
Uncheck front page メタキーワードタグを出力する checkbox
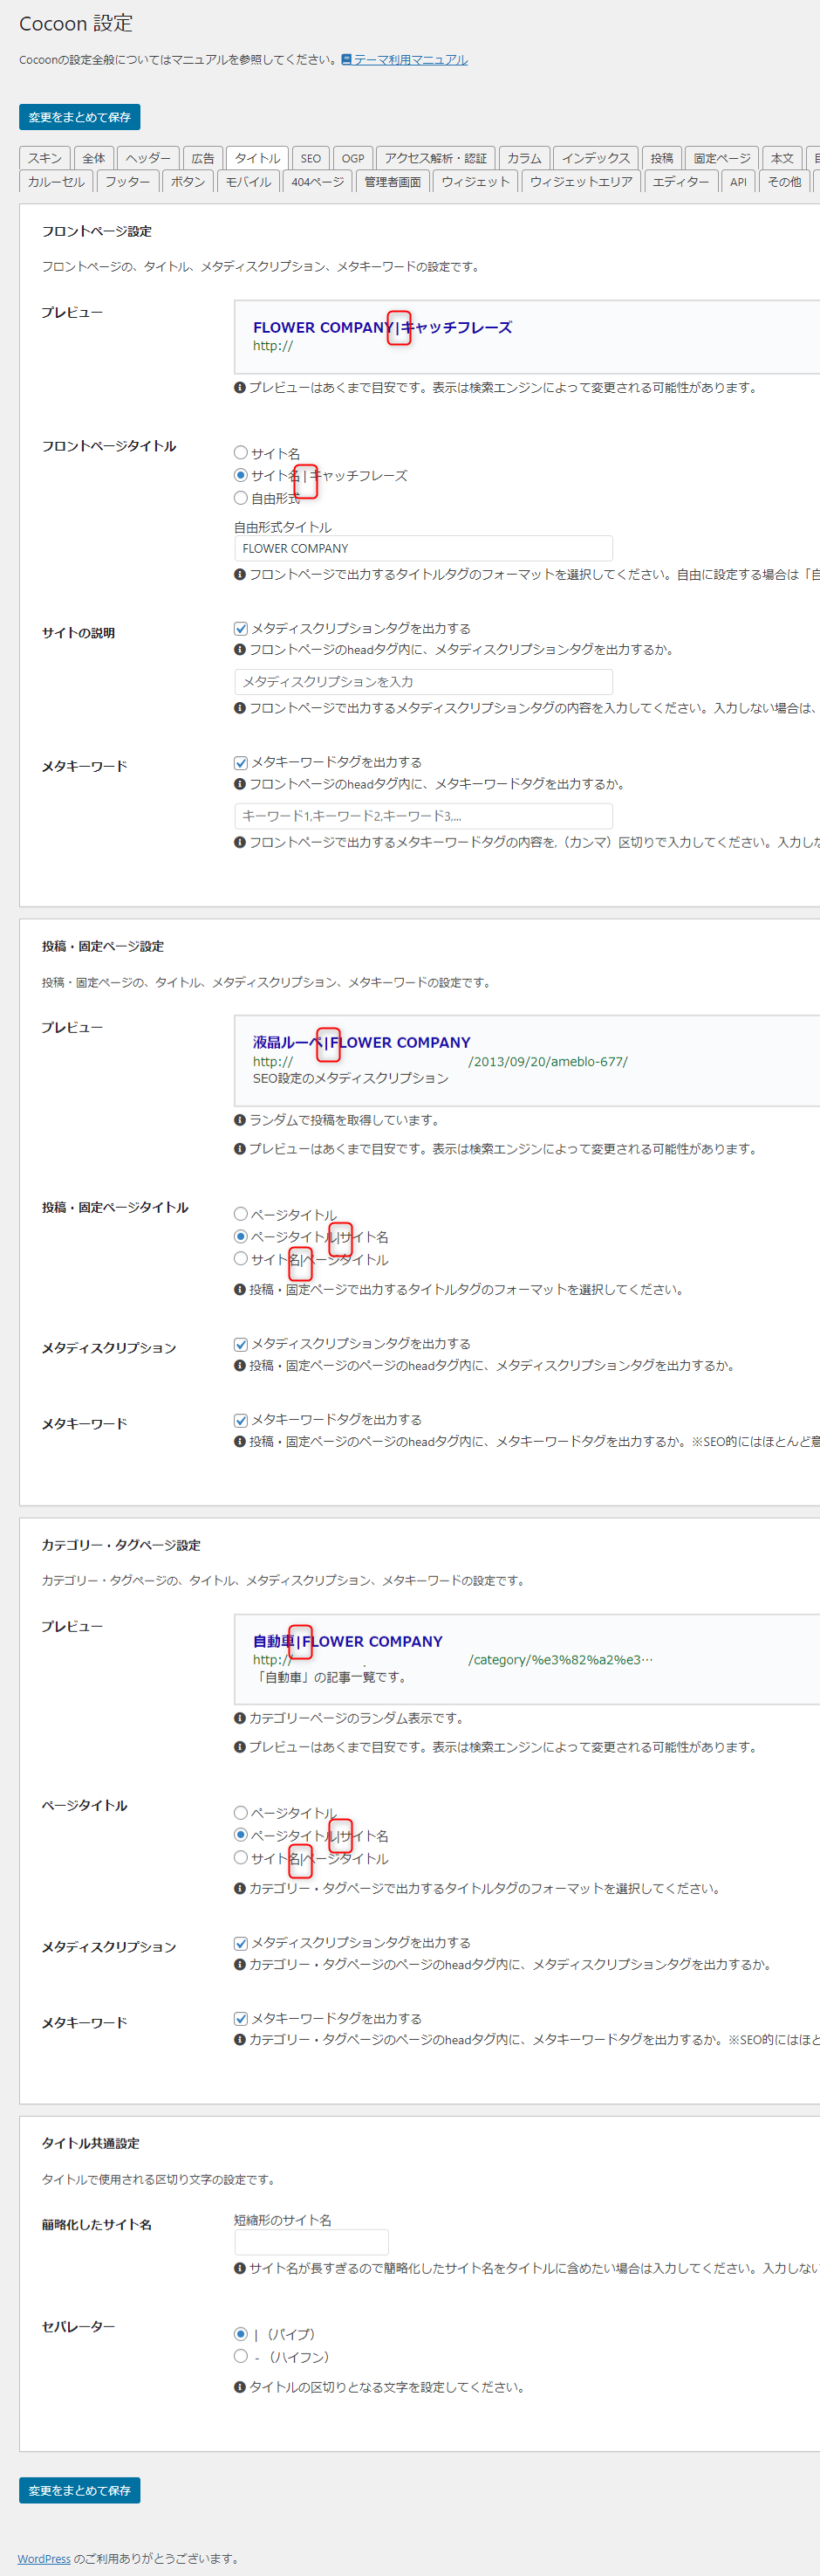point(241,762)
